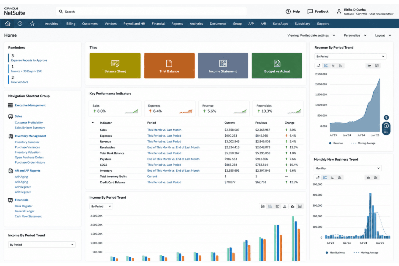Toggle moving average in Monthly New Business Trend toolbar

click(x=368, y=177)
